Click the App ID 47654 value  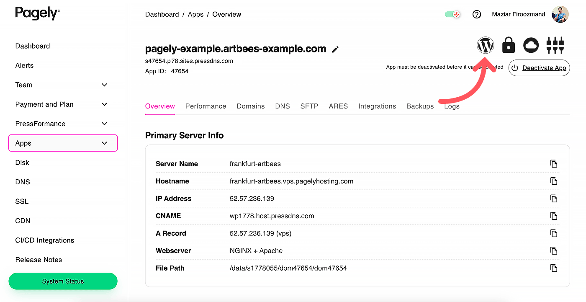[x=180, y=71]
